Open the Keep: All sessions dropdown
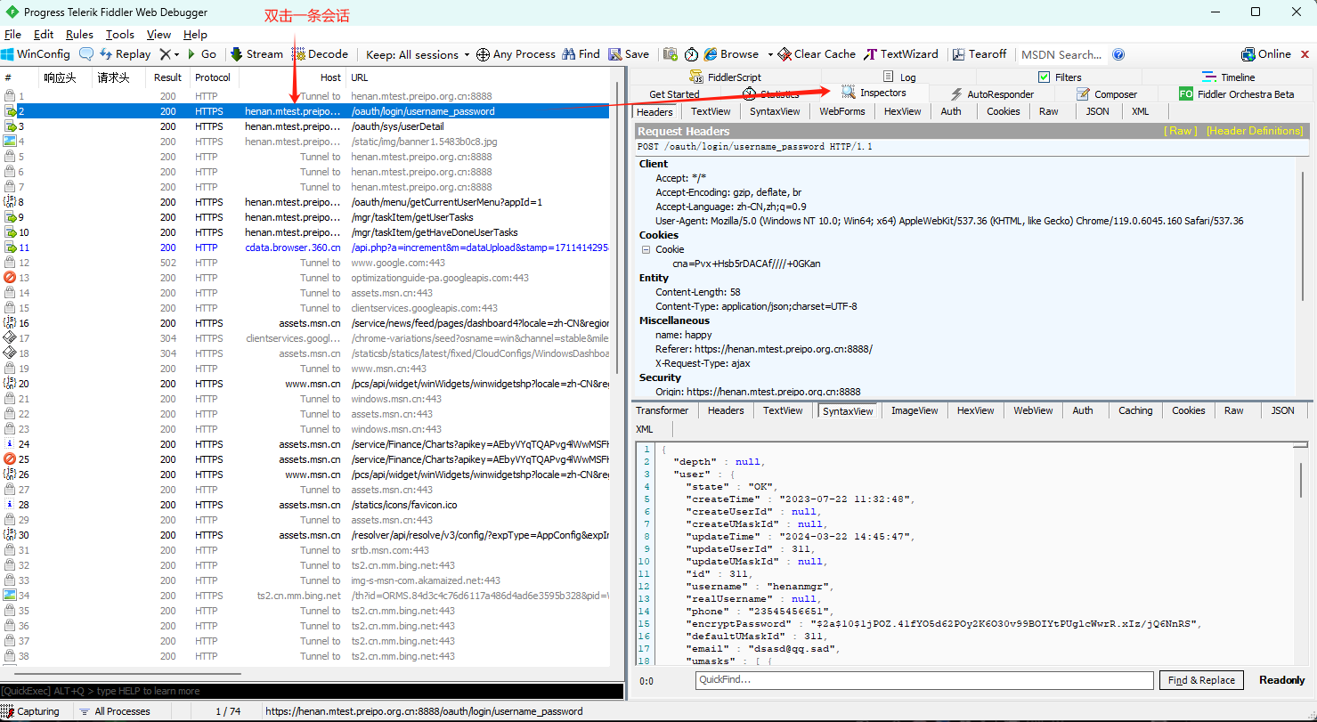Image resolution: width=1317 pixels, height=722 pixels. coord(417,54)
